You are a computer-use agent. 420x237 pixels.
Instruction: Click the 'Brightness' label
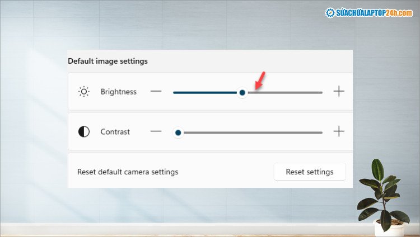(118, 92)
